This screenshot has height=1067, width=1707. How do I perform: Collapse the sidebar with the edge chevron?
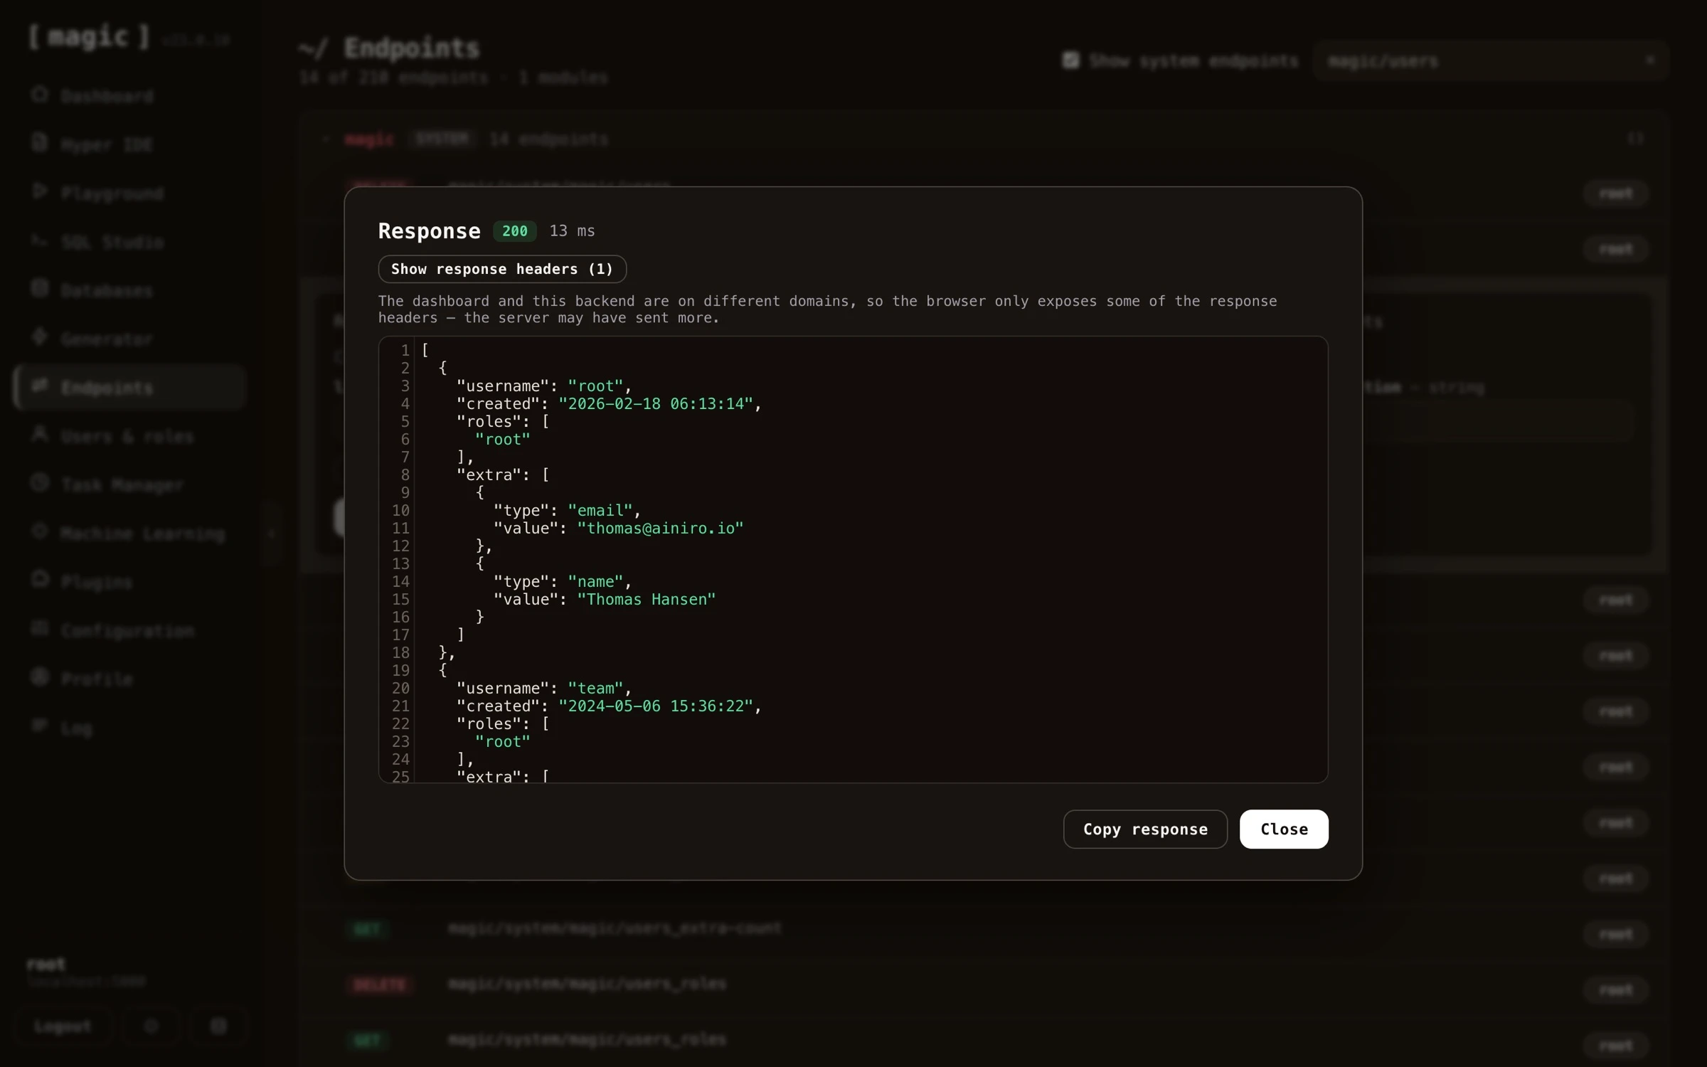click(x=272, y=533)
